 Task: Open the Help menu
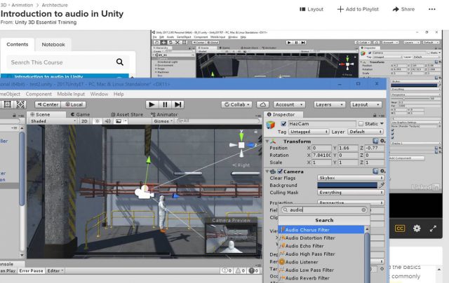click(x=119, y=94)
